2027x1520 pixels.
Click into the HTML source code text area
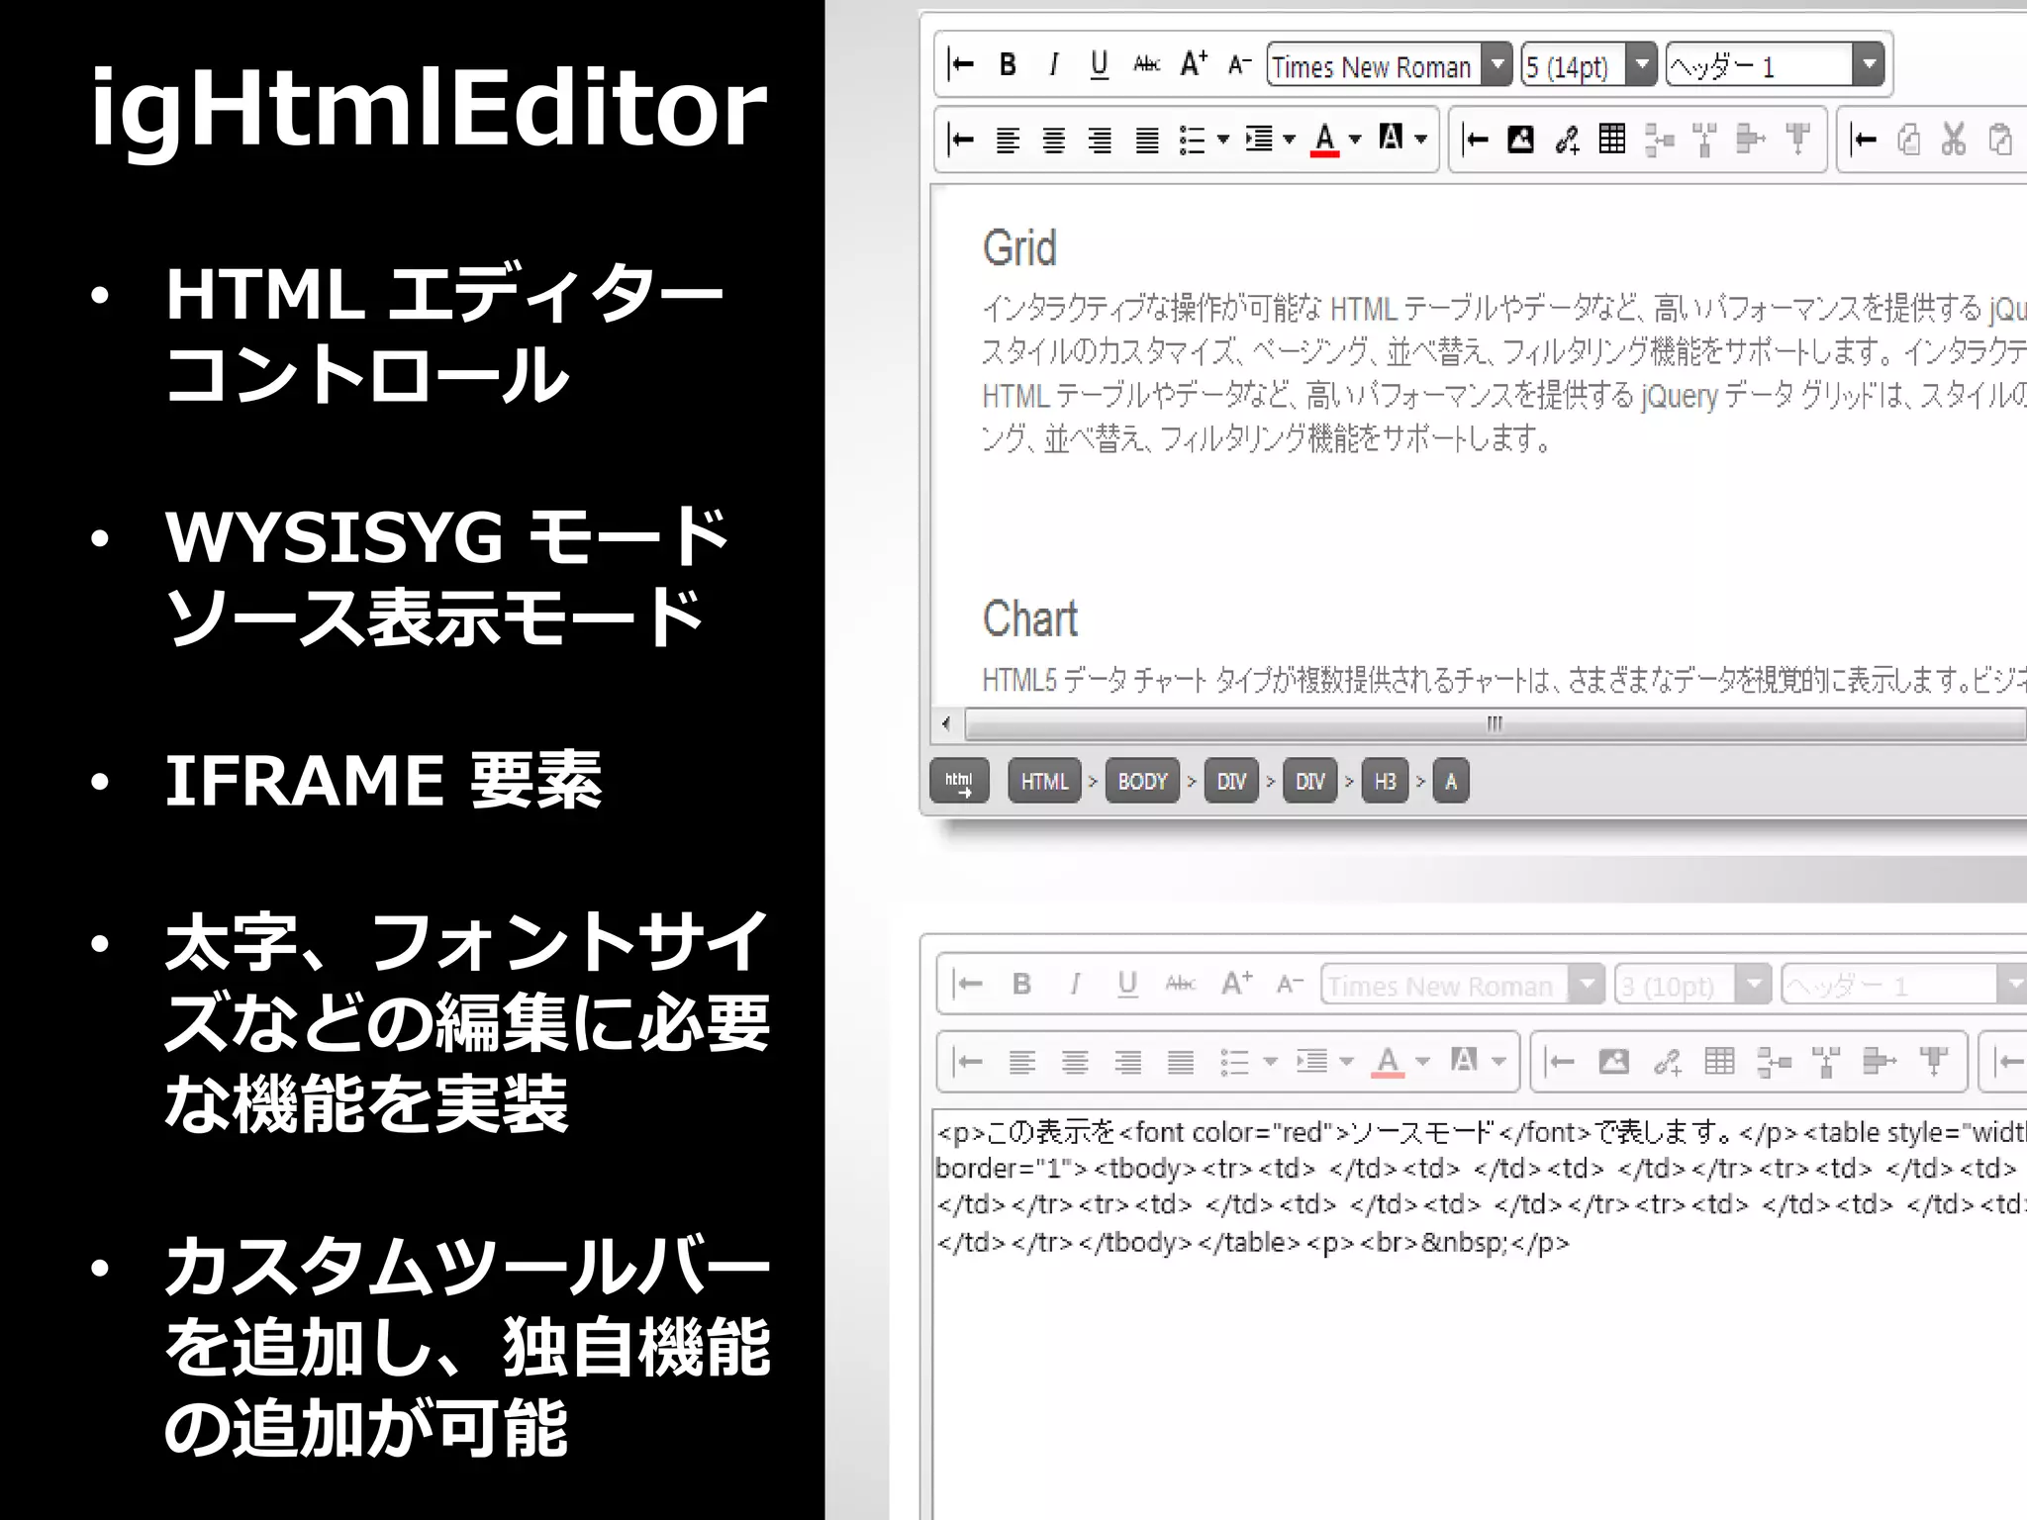pos(1479,1314)
